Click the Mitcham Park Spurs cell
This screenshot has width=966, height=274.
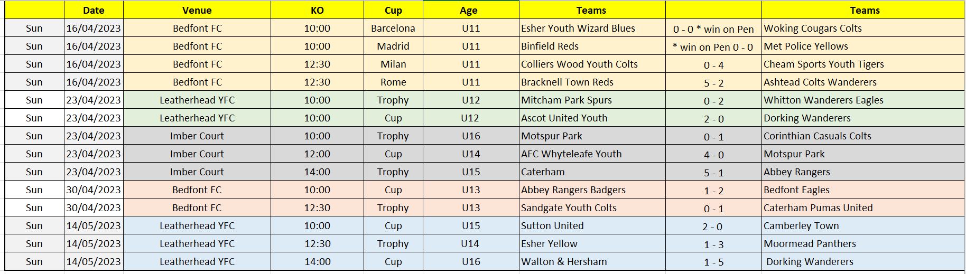592,100
